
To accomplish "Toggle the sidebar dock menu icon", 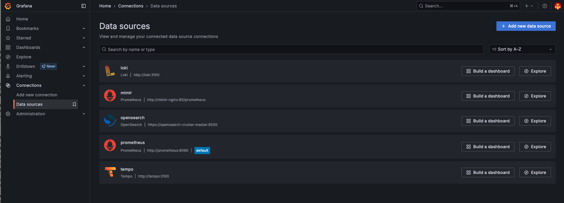I will 84,6.
